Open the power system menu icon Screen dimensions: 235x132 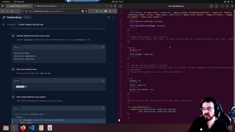pyautogui.click(x=232, y=1)
